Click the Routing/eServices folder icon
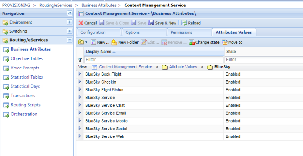This screenshot has width=303, height=156. 5,40
